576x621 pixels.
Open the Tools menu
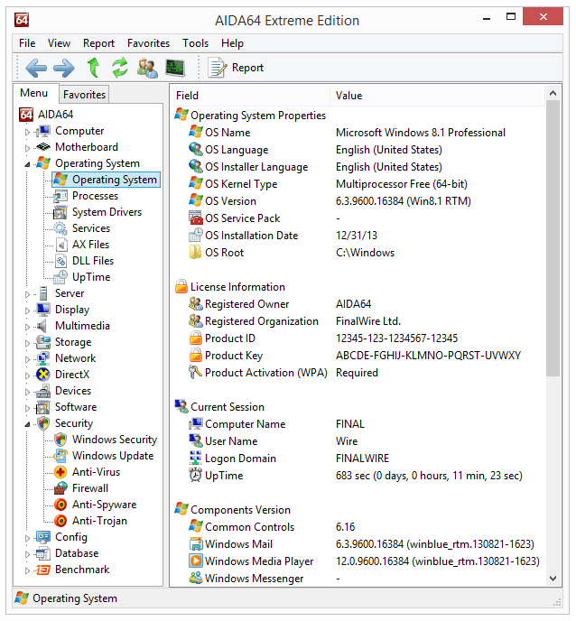[x=195, y=43]
